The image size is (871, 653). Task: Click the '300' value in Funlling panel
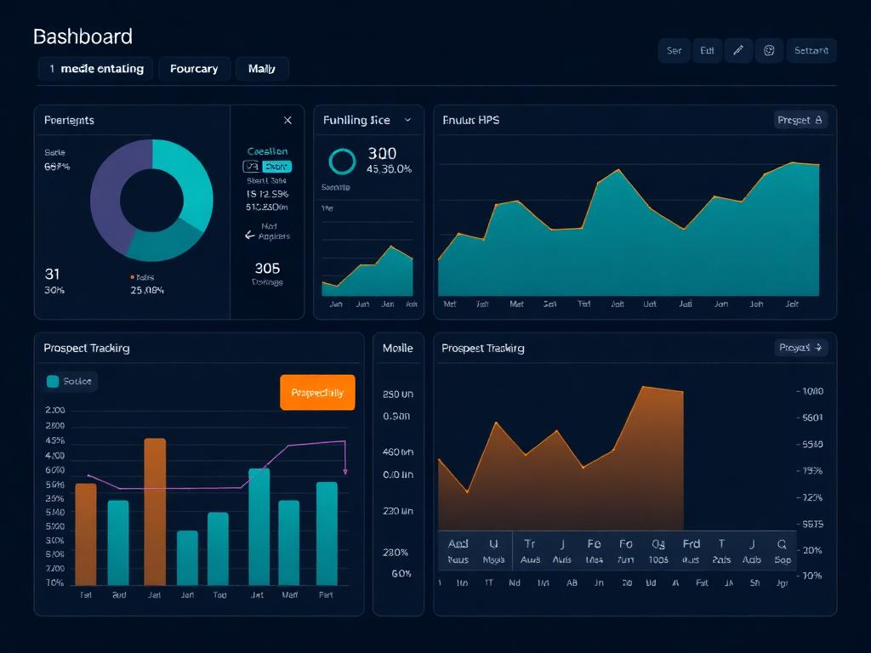(x=382, y=153)
